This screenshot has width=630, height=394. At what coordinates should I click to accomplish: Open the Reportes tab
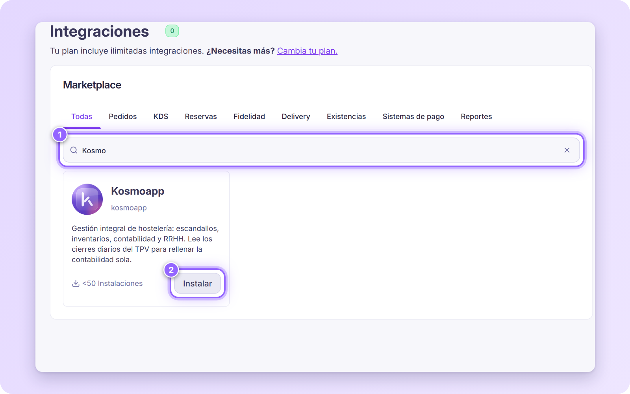pyautogui.click(x=476, y=117)
